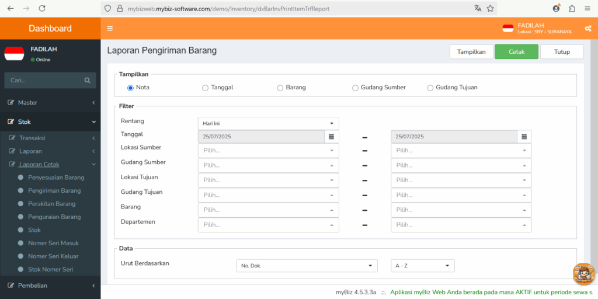Image resolution: width=598 pixels, height=299 pixels.
Task: Click the translate page icon
Action: (478, 8)
